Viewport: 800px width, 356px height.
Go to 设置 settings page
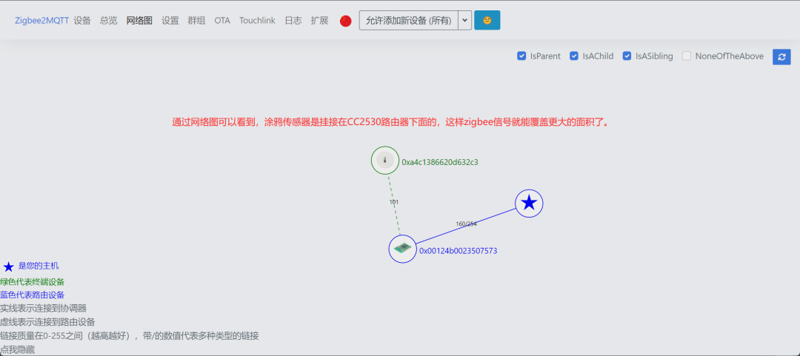(x=170, y=21)
